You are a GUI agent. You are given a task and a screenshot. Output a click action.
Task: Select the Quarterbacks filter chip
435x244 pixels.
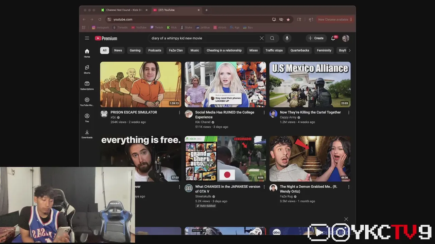[300, 50]
